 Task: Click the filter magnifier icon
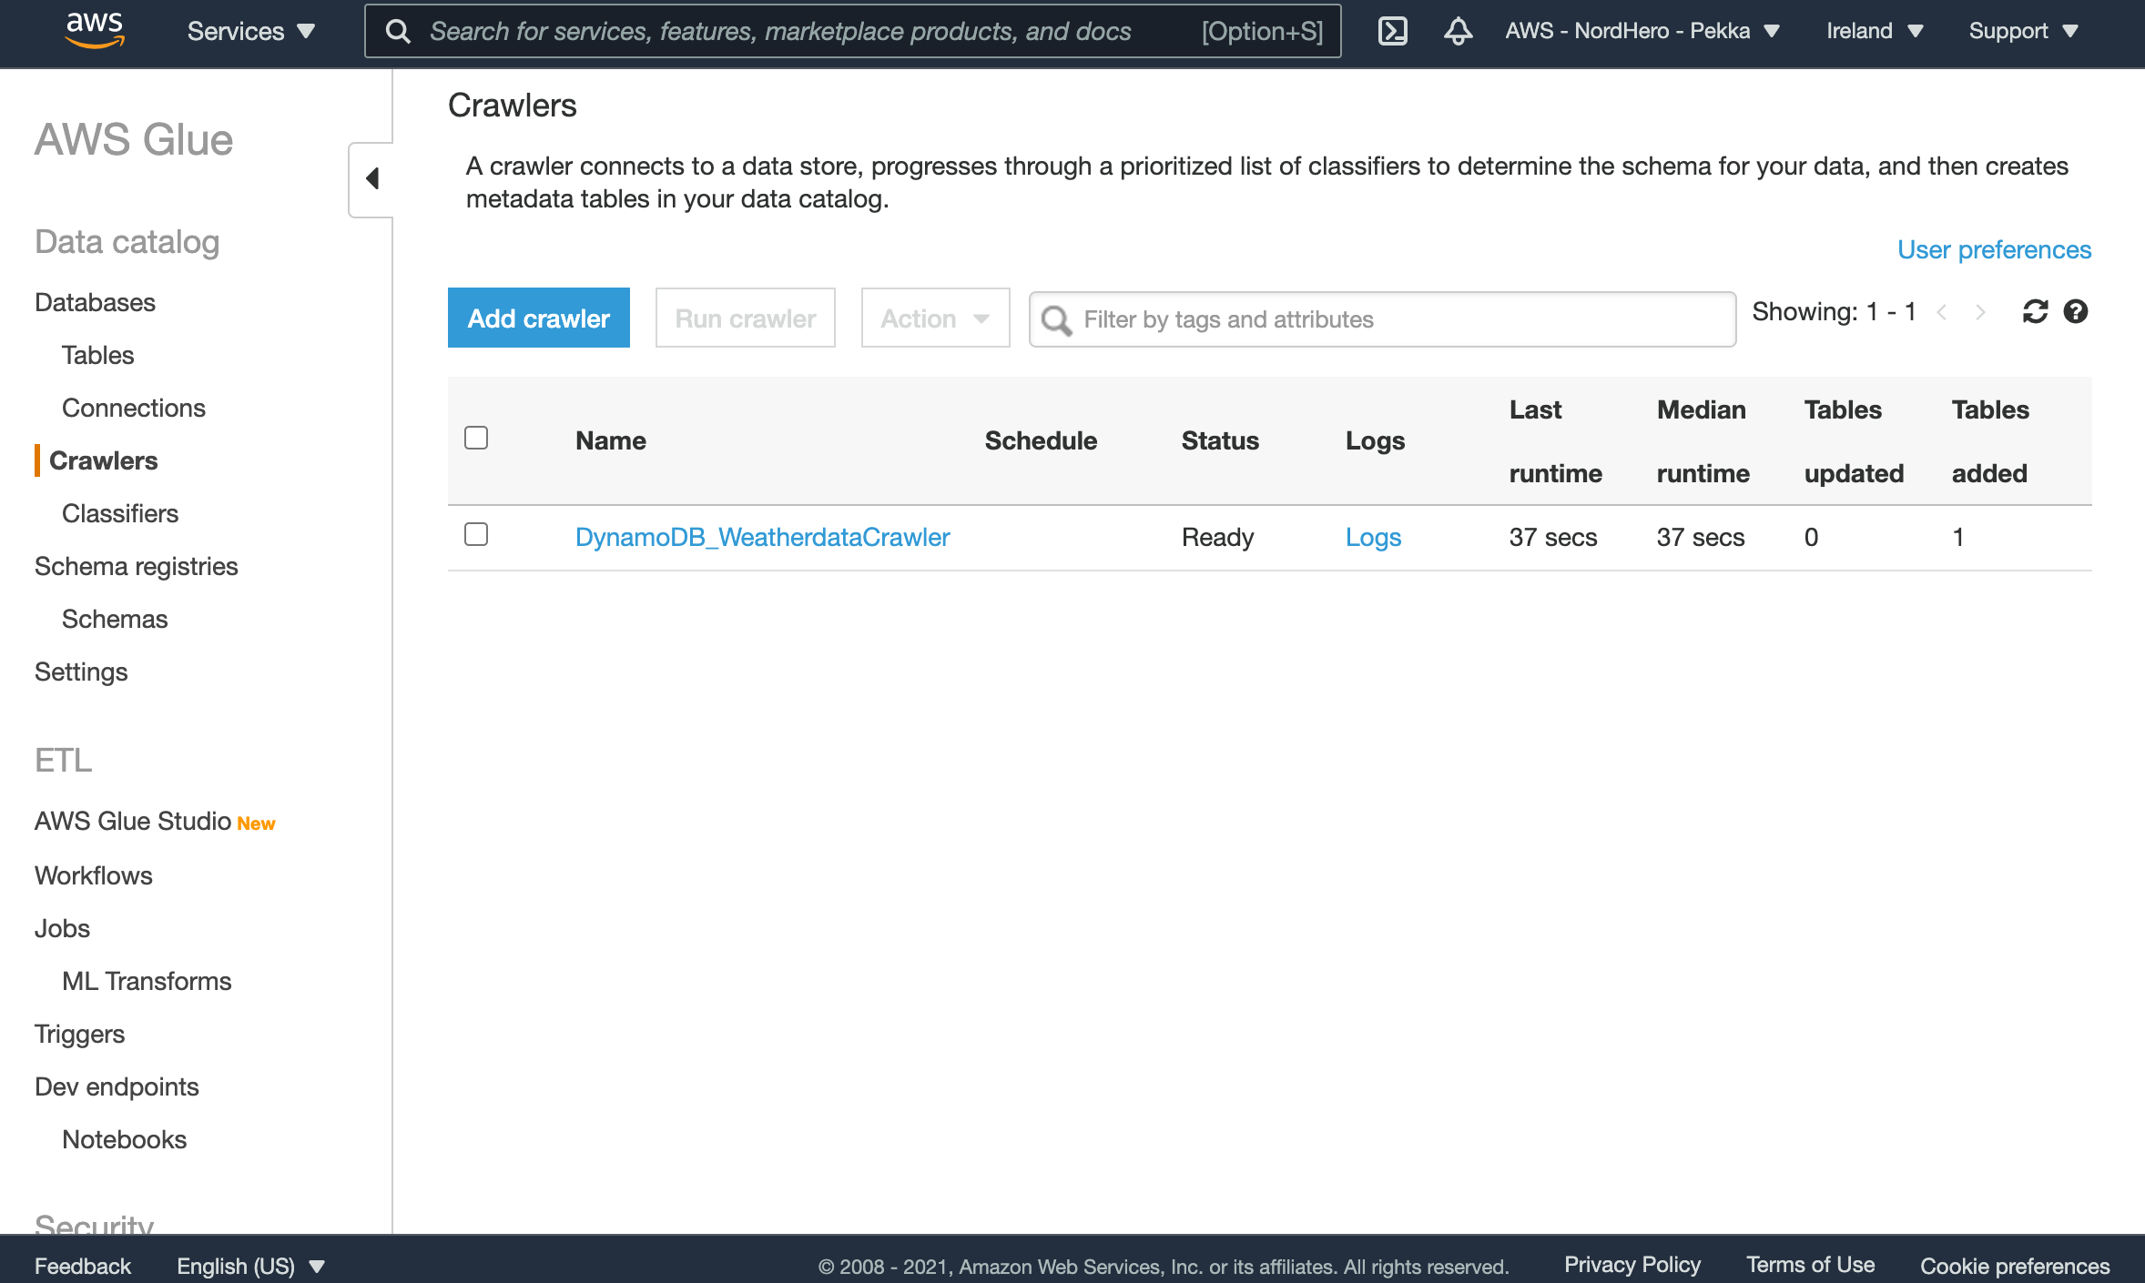1056,319
